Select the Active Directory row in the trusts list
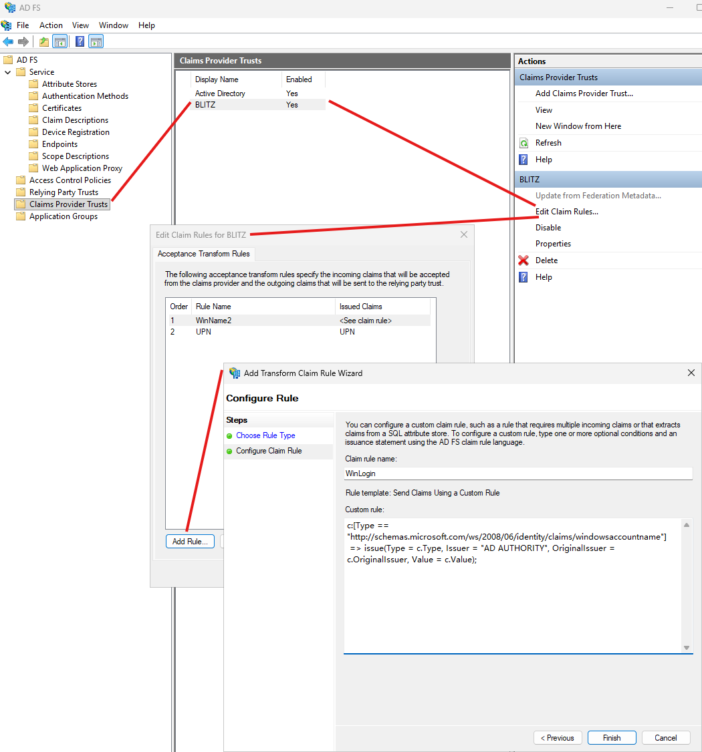 [258, 93]
